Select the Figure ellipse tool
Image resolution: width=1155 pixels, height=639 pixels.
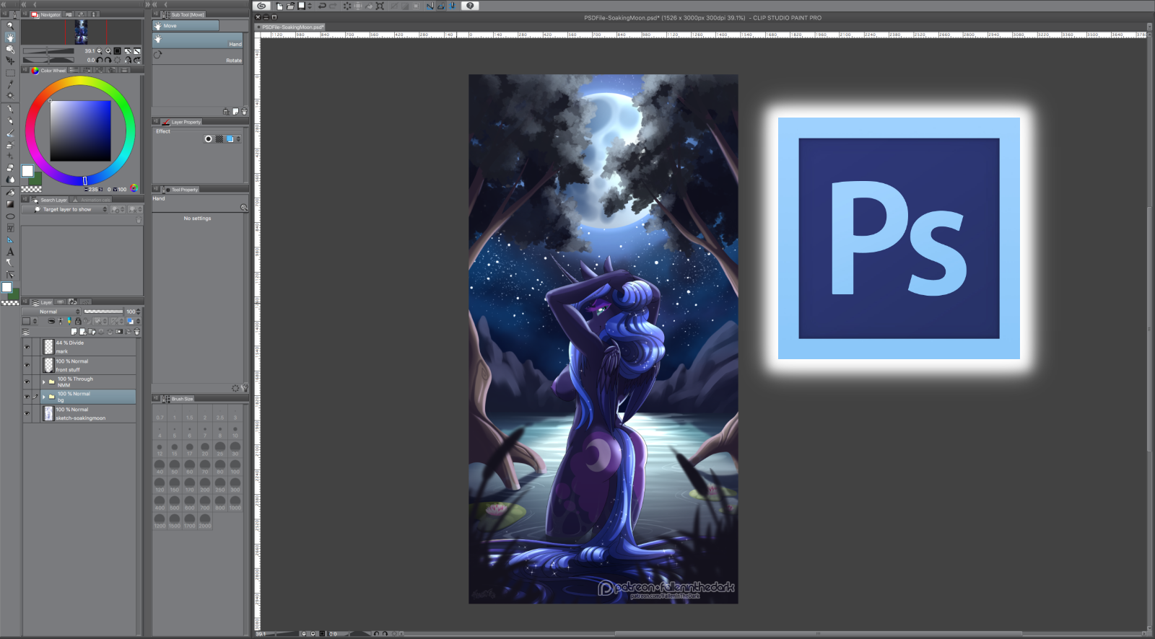[10, 216]
